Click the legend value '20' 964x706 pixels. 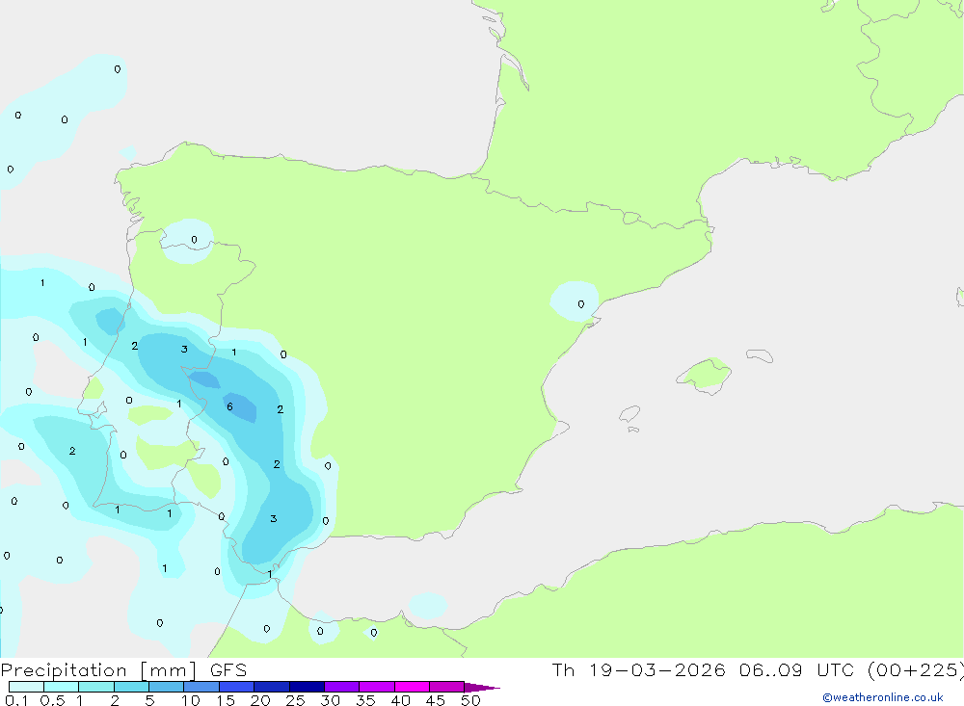point(260,700)
